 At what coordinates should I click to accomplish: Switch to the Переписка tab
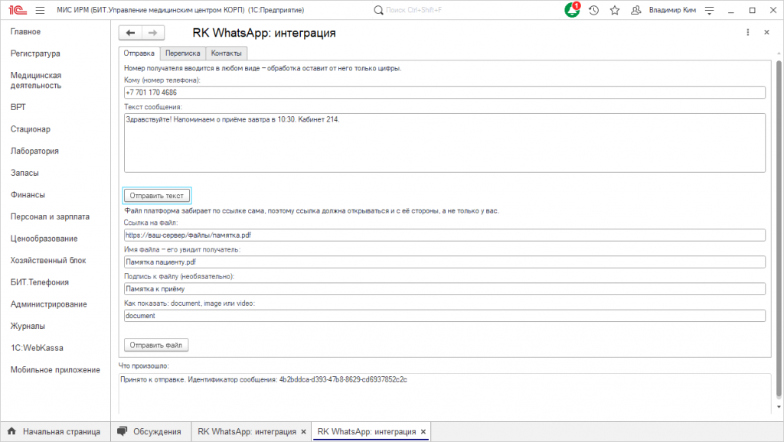pyautogui.click(x=182, y=53)
